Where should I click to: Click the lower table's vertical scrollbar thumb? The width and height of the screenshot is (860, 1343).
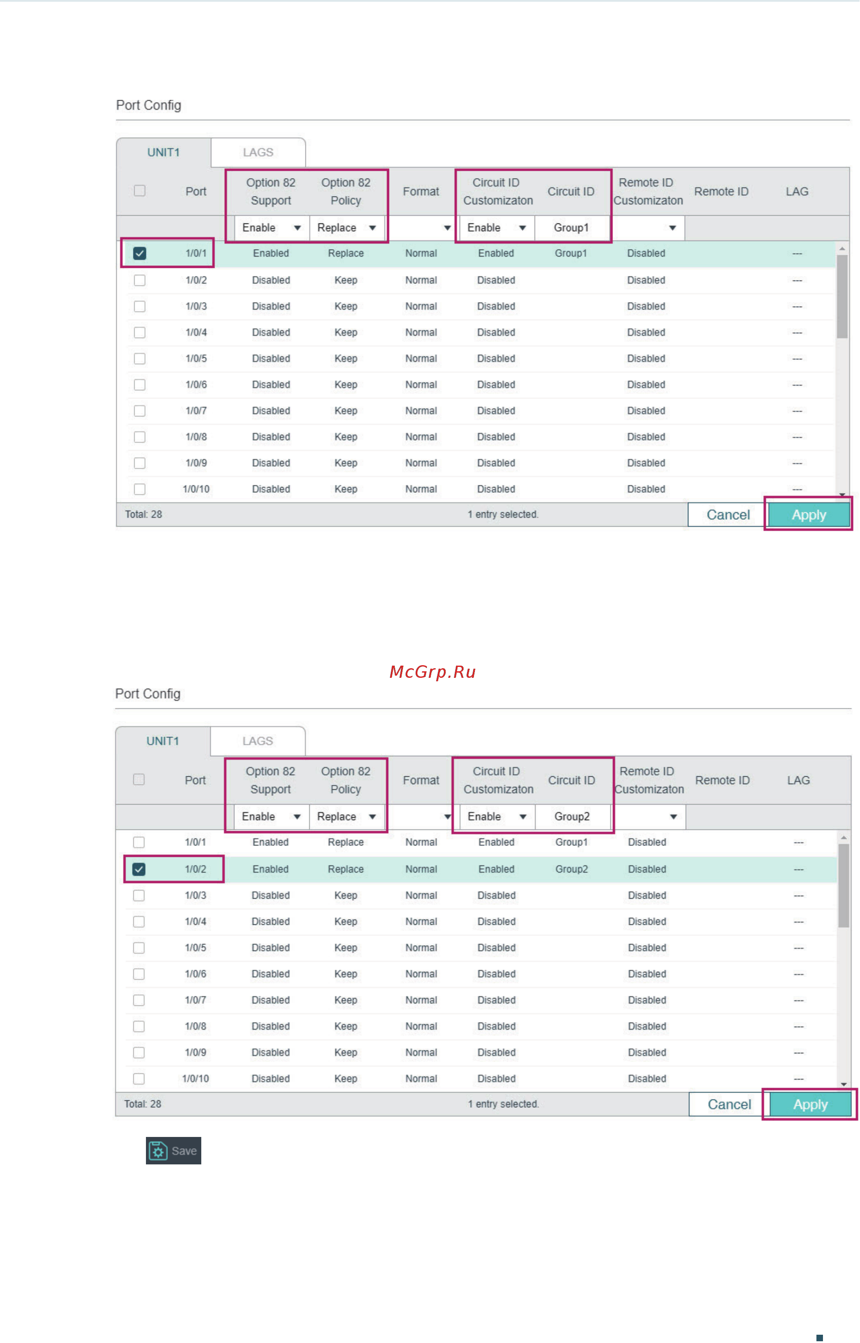tap(844, 886)
